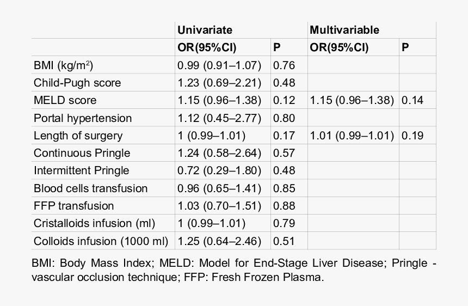
Task: Select the Continuous Pringle row label
Action: pos(82,153)
